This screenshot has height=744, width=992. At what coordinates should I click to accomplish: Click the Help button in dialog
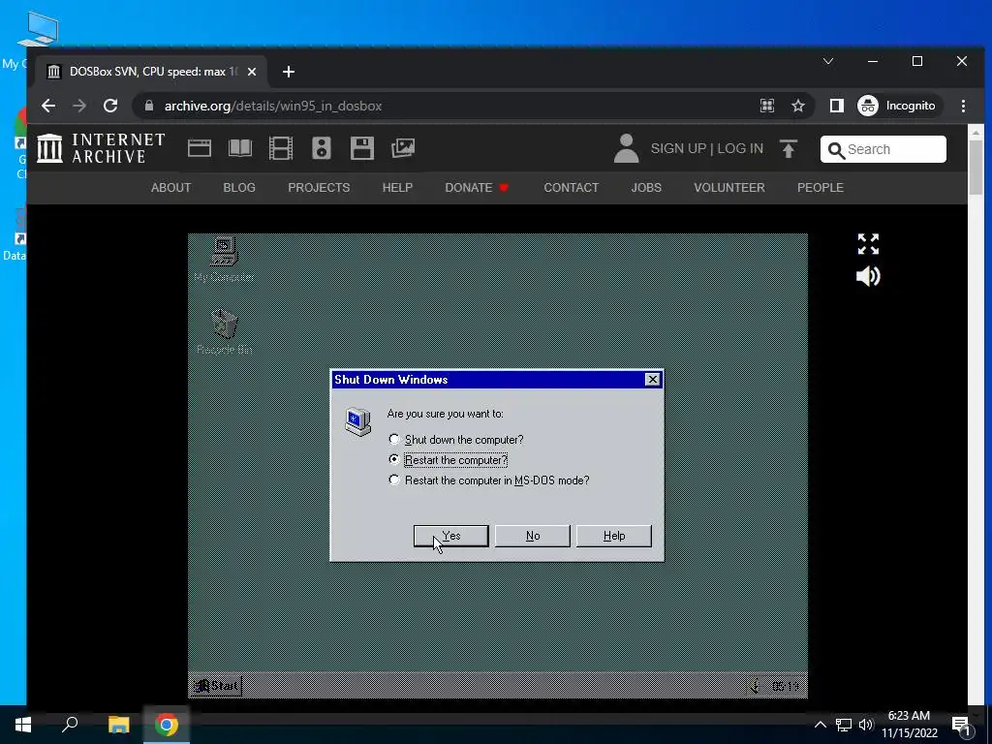[x=614, y=536]
